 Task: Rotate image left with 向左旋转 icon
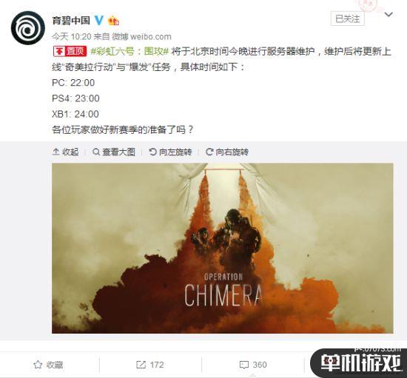[152, 152]
